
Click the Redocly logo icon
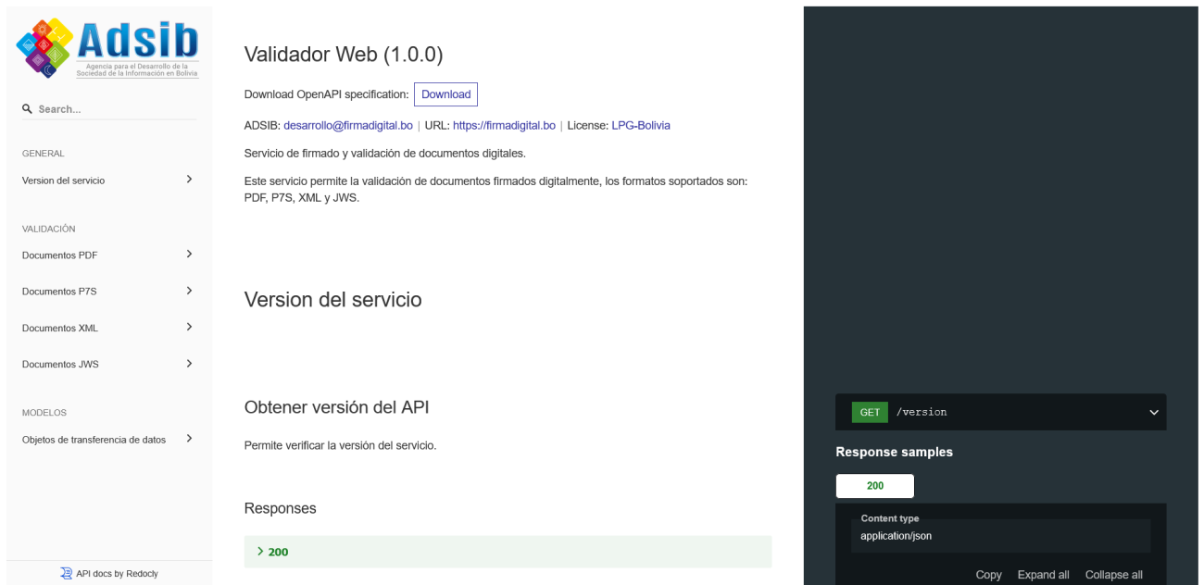point(66,573)
